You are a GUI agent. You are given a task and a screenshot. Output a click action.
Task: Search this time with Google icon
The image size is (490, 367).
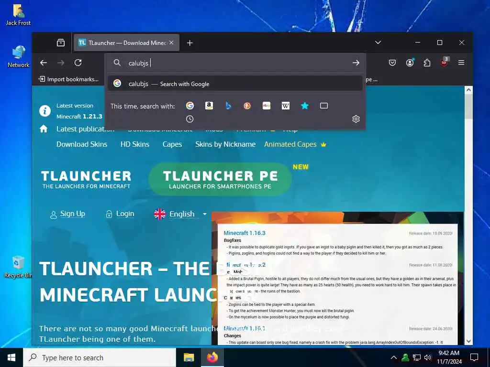189,106
